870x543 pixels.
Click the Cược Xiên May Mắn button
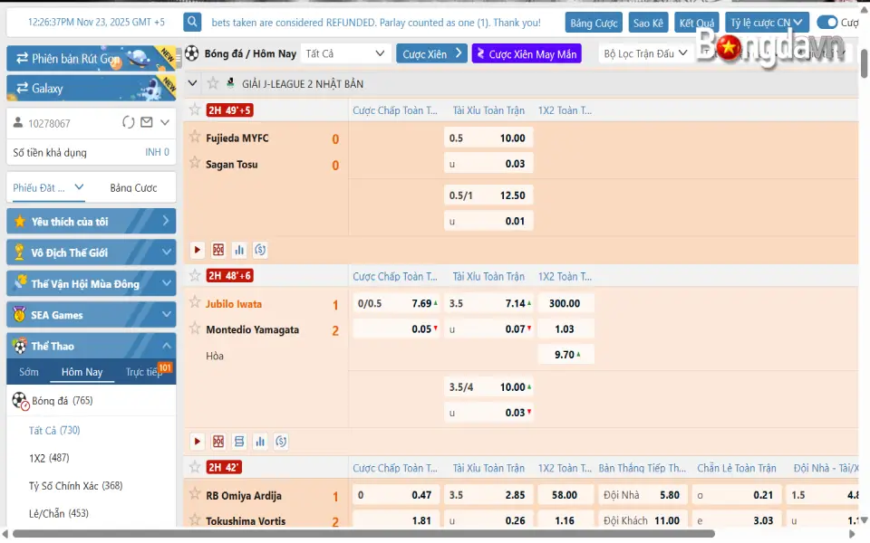[x=526, y=54]
